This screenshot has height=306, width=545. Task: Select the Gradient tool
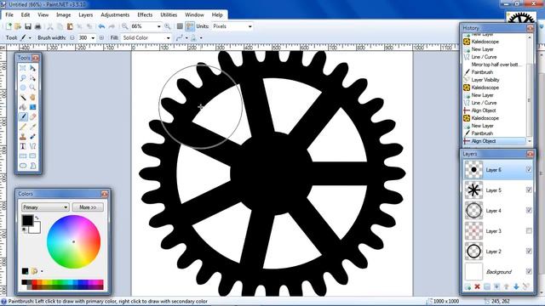32,107
